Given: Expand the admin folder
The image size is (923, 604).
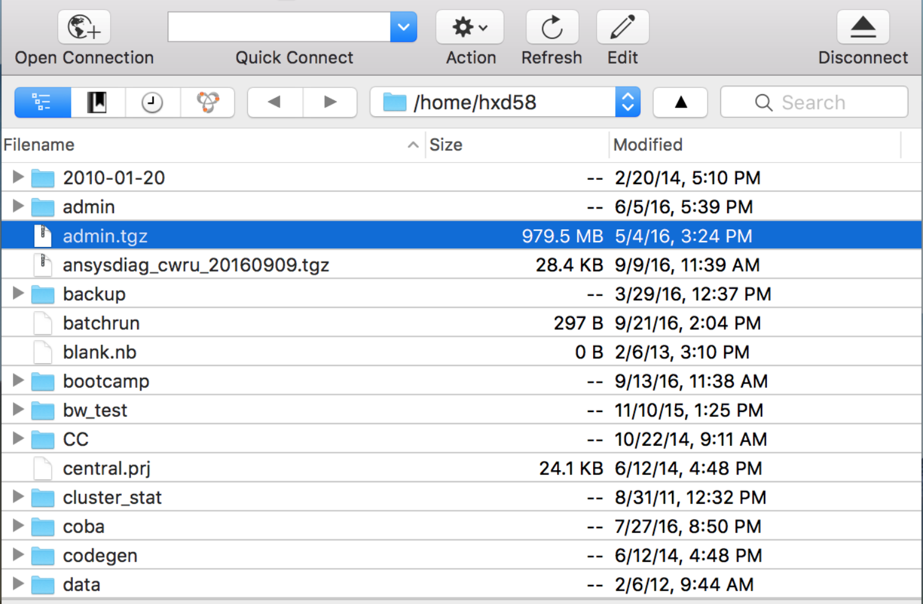Looking at the screenshot, I should coord(18,207).
